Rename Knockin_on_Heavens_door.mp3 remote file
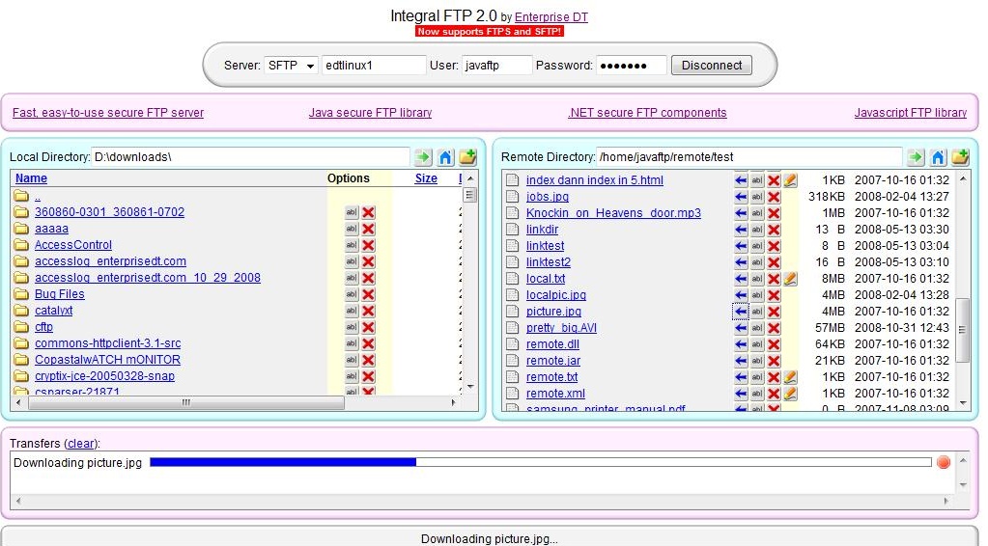Viewport: 988px width, 546px height. (757, 213)
